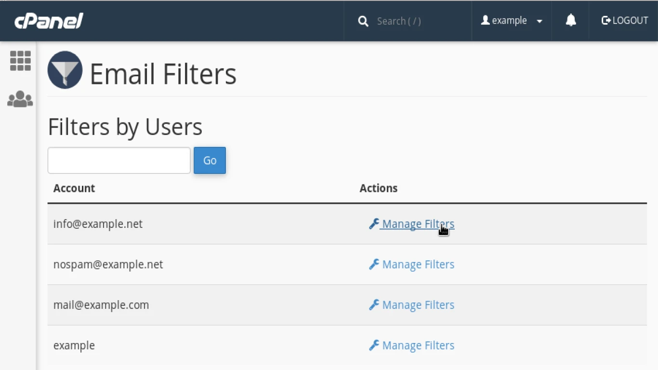Click the Account column header
The width and height of the screenshot is (658, 370).
[74, 188]
